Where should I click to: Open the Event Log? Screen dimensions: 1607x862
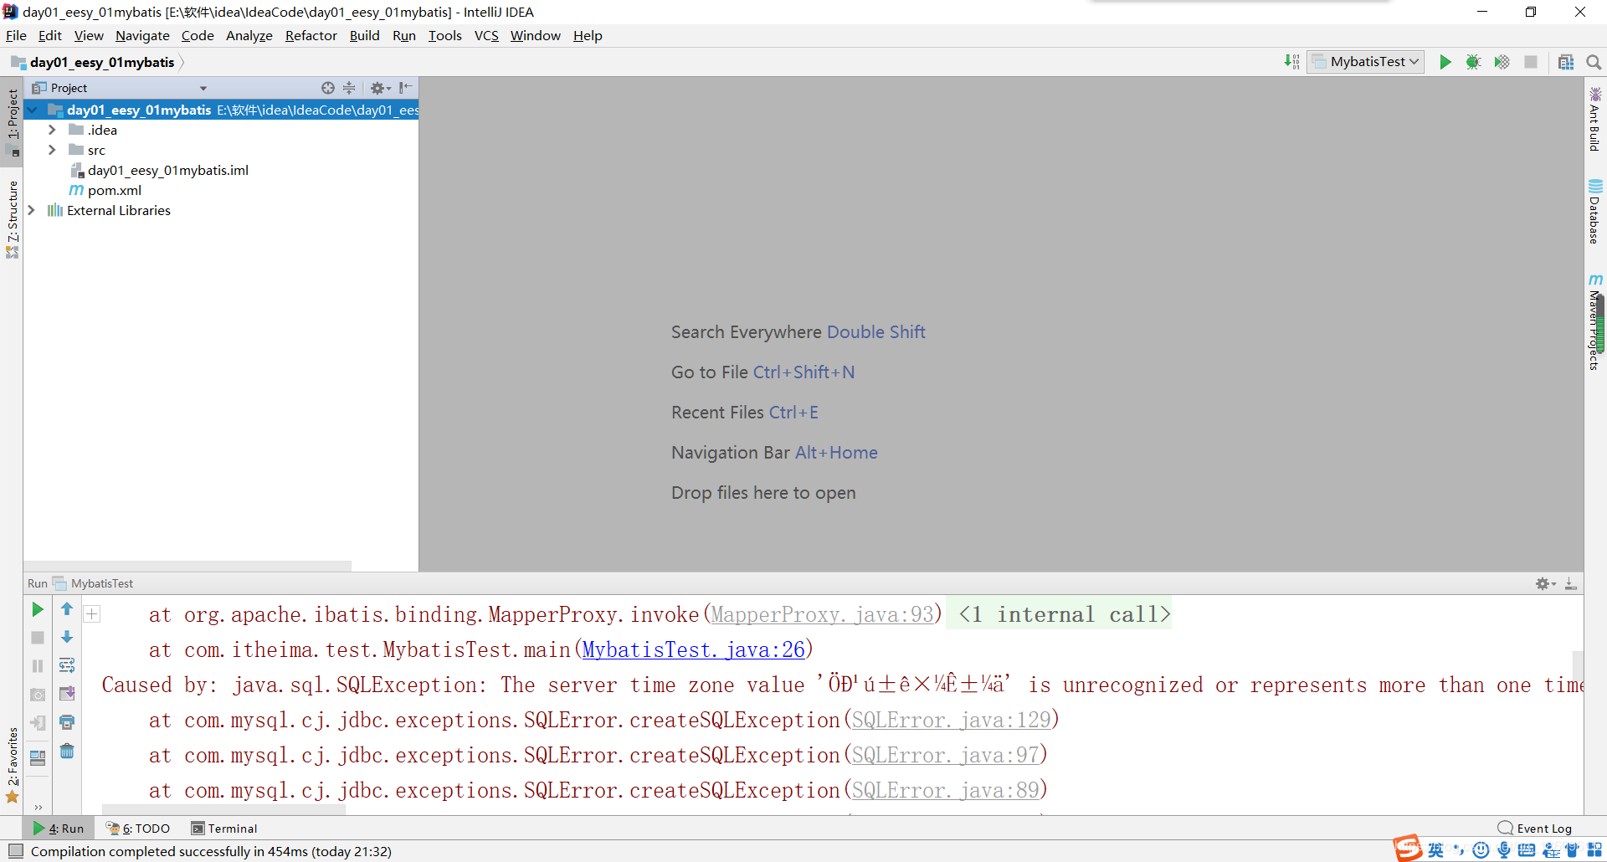tap(1535, 829)
